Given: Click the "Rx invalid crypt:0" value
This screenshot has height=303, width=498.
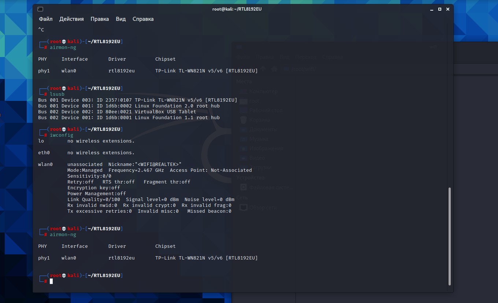Looking at the screenshot, I should point(149,205).
